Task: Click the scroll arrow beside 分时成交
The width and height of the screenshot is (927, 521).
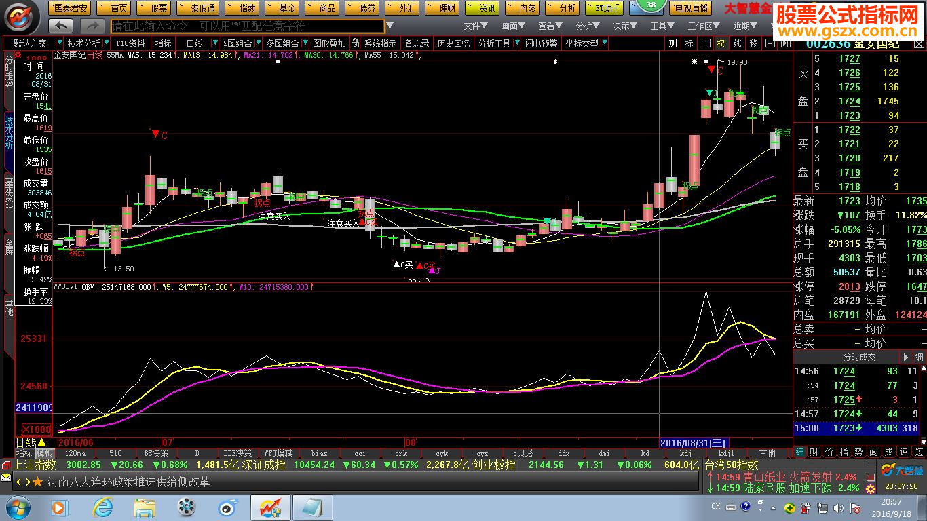Action: pos(905,357)
